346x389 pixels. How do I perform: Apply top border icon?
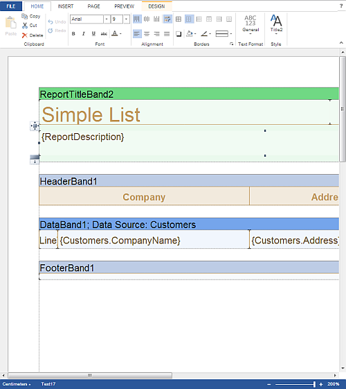click(209, 19)
